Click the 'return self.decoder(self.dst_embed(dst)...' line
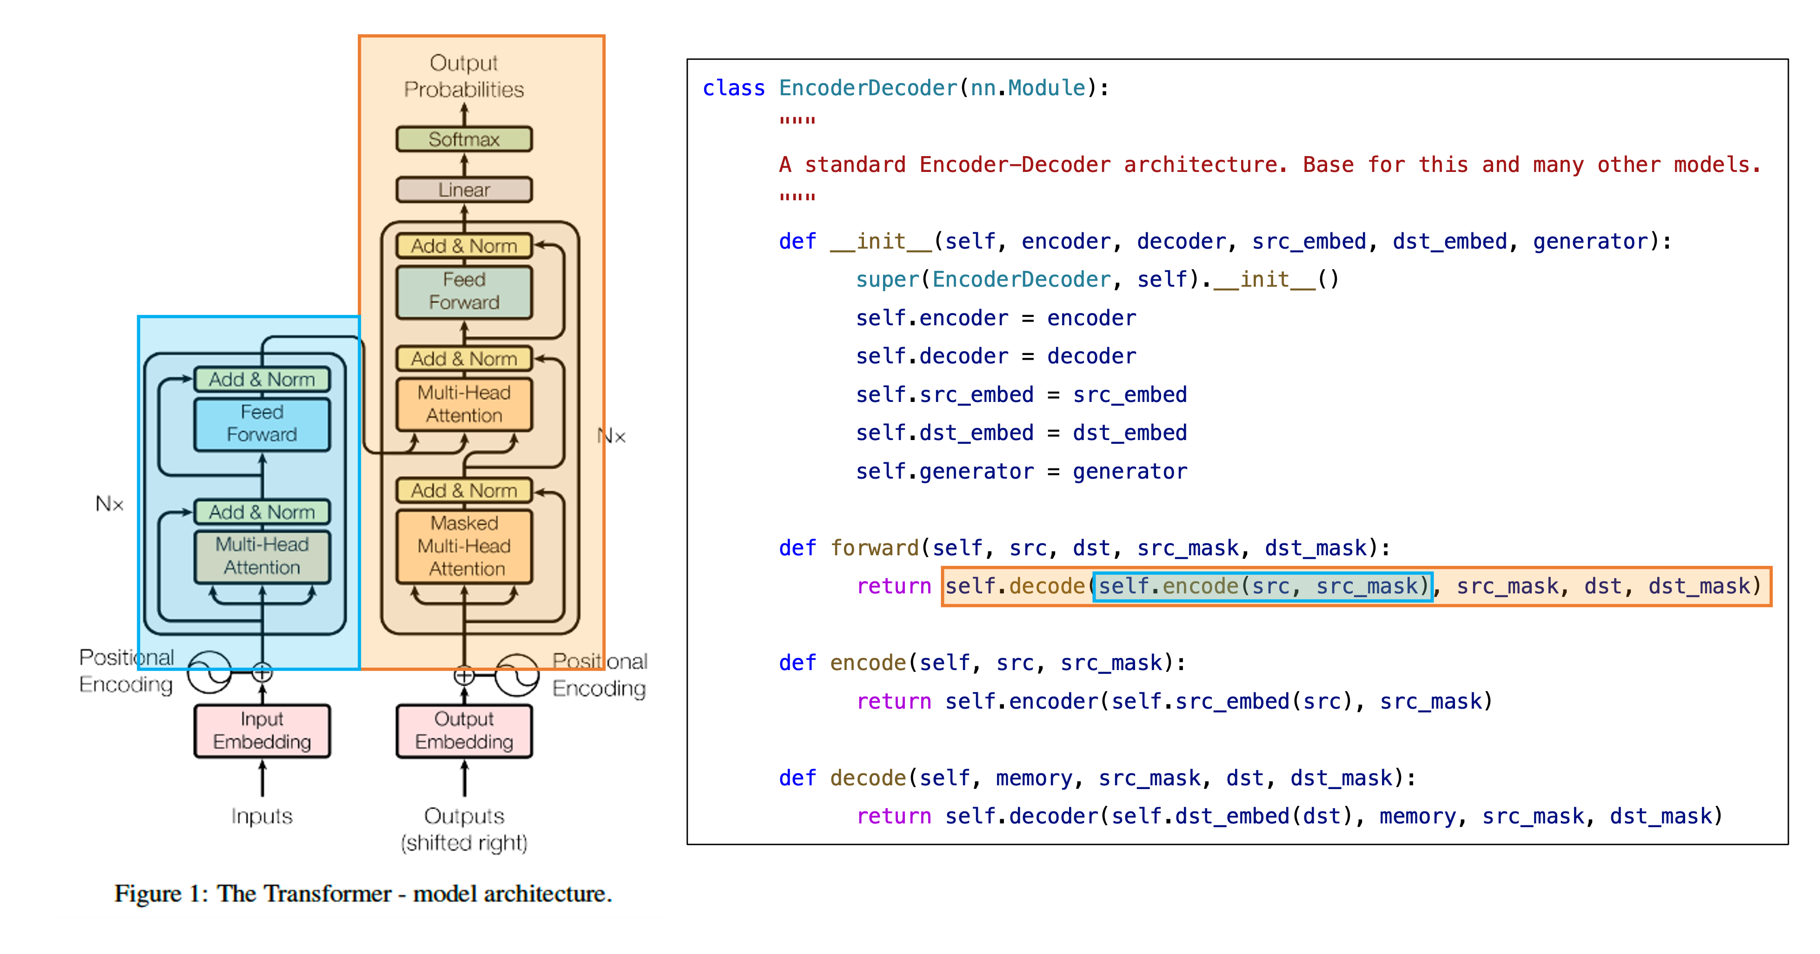1820x954 pixels. point(1289,816)
